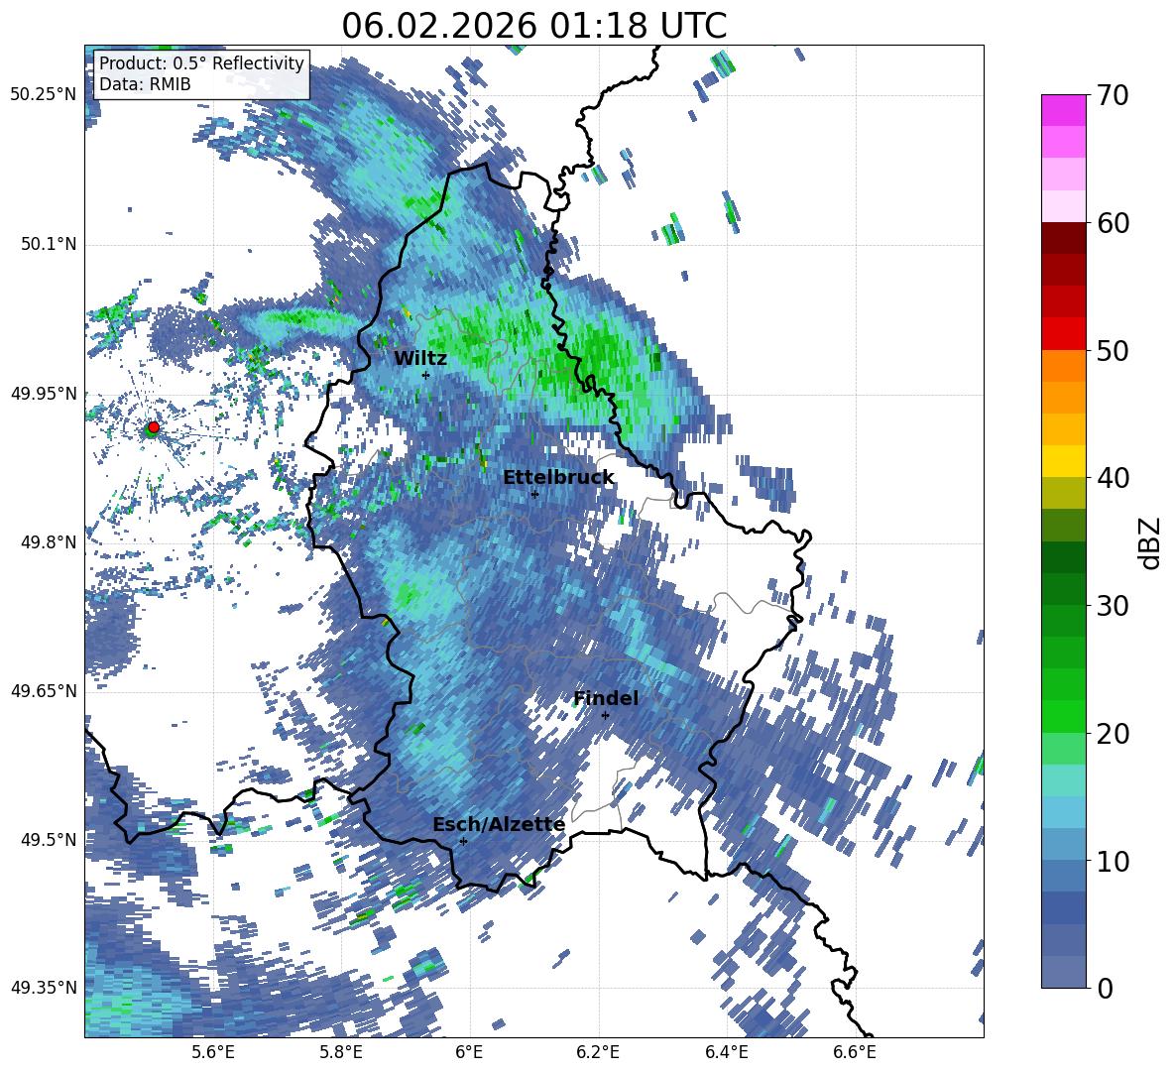1174x1072 pixels.
Task: Click the dark maroon 60 dBZ swatch
Action: 1063,237
